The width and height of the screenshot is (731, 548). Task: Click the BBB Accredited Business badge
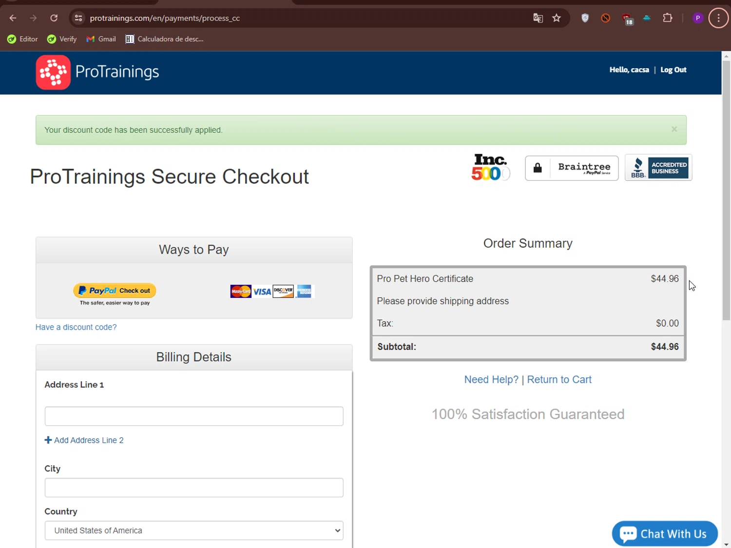click(x=658, y=168)
